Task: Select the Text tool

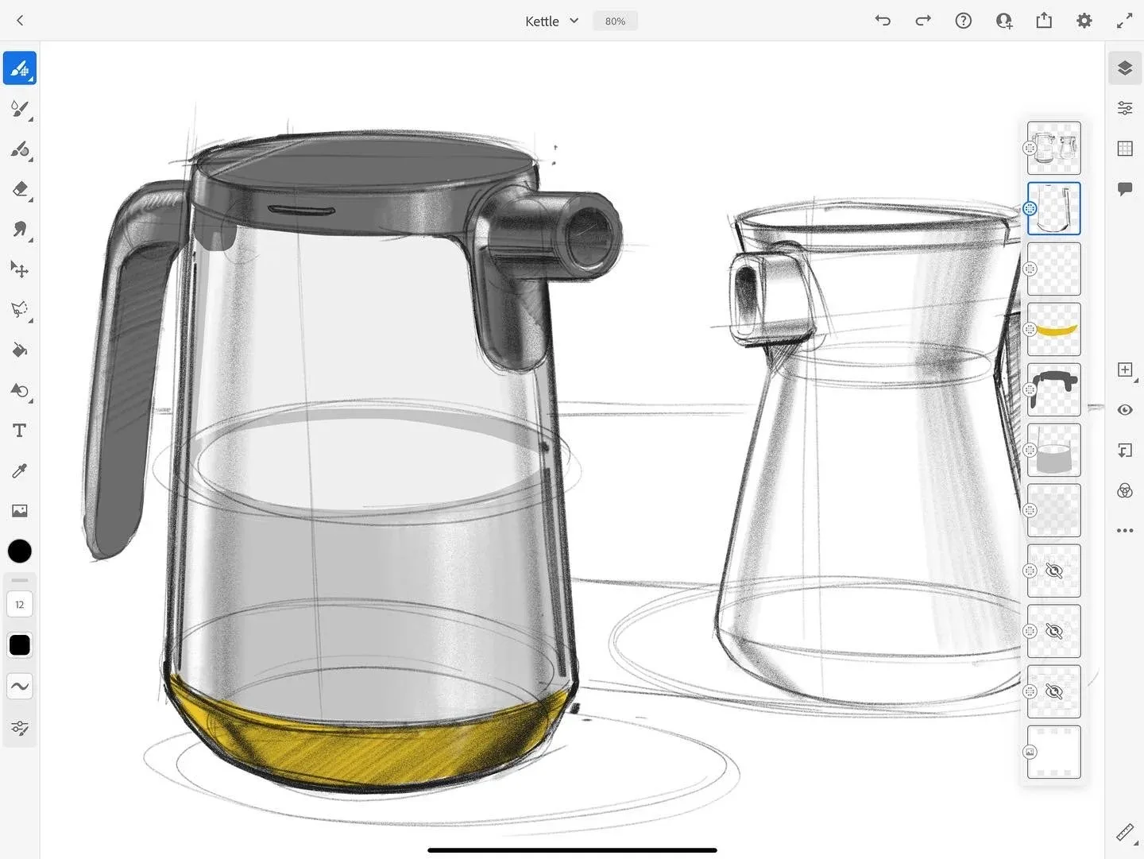Action: coord(20,431)
